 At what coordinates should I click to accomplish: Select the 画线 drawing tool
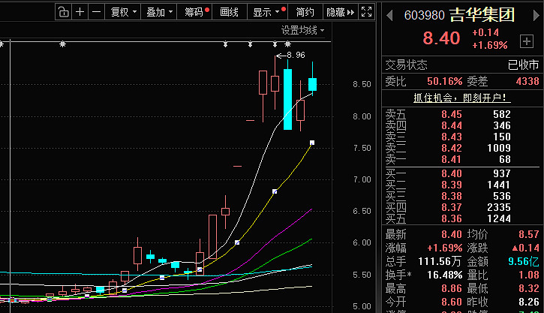point(230,12)
